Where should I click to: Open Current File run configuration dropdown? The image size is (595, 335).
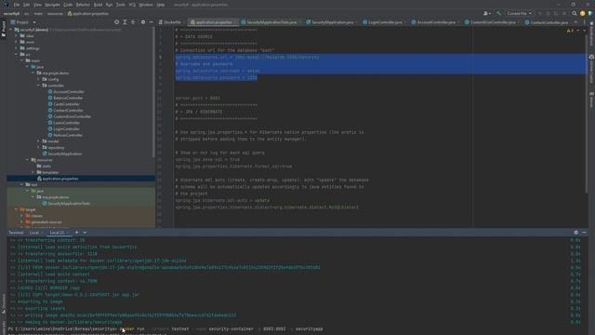pos(519,13)
